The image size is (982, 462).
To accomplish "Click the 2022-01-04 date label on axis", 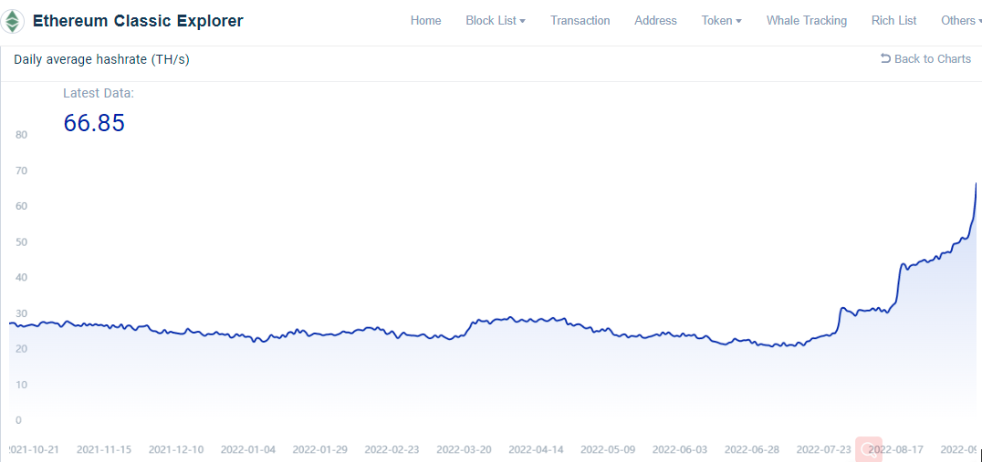I will pos(247,449).
